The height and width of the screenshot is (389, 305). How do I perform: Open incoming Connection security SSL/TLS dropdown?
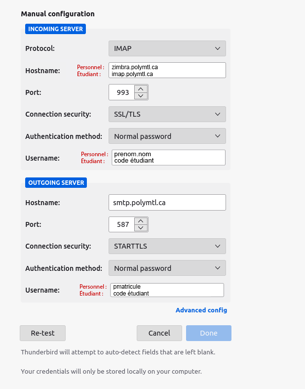167,114
